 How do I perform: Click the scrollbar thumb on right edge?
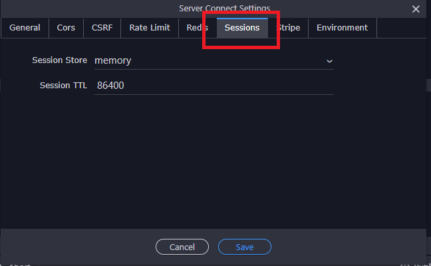point(428,86)
